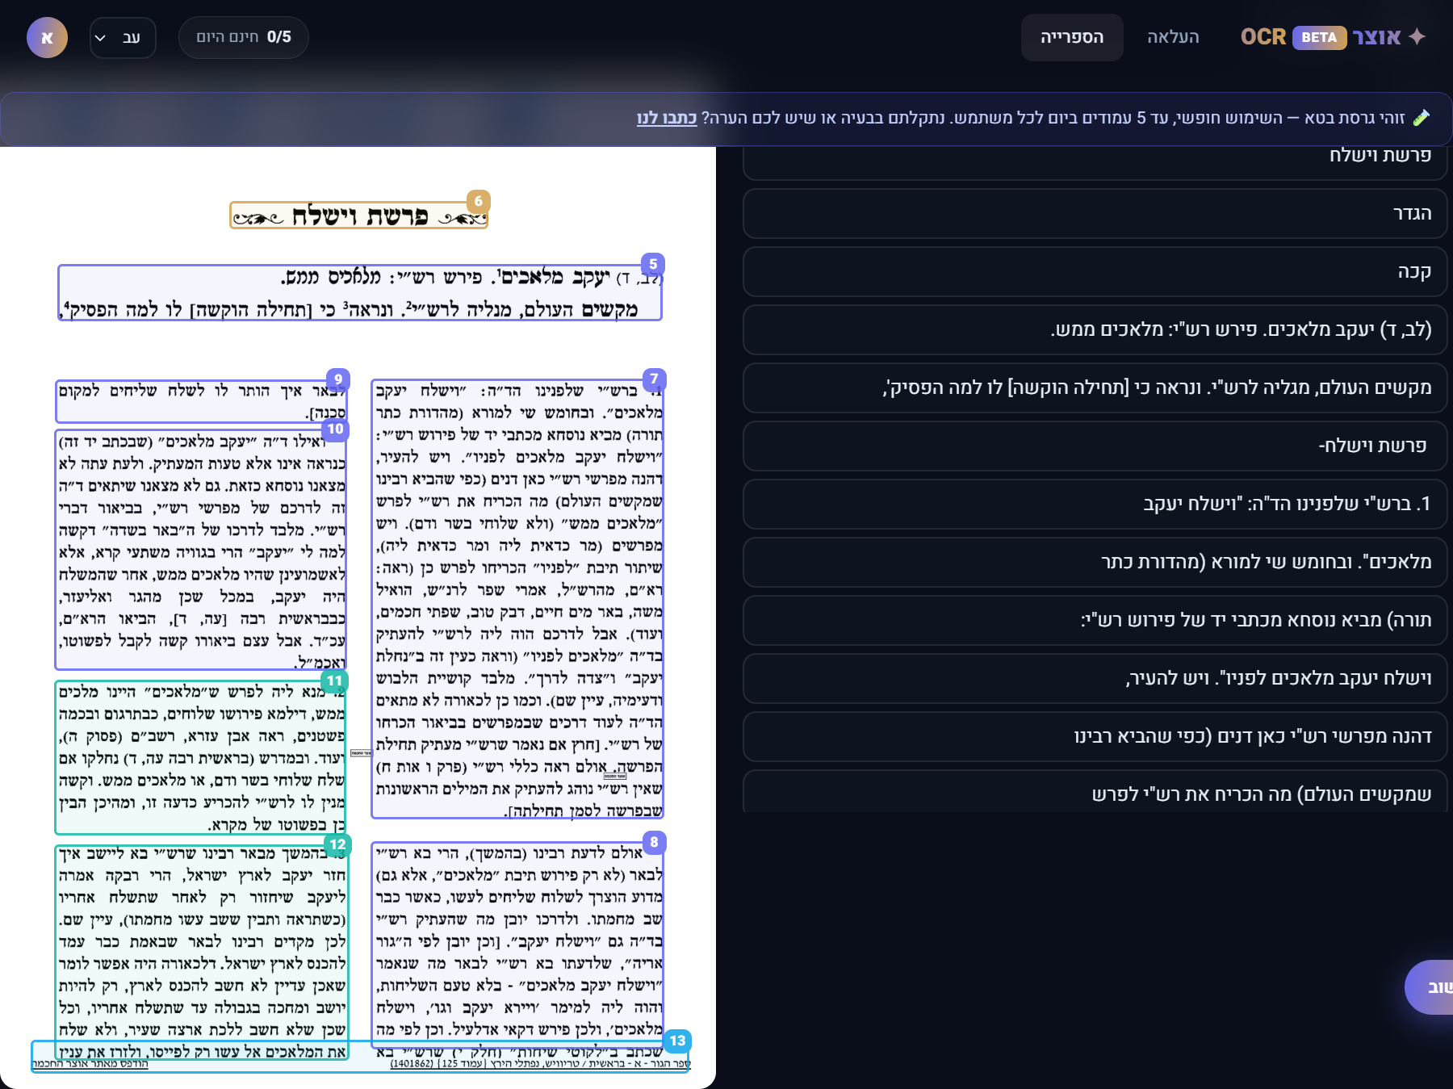Screen dimensions: 1453x1089
Task: Click the sparkle logo icon beside אוצר
Action: (1417, 37)
